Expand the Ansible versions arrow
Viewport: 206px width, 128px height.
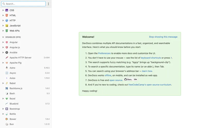tap(3, 52)
